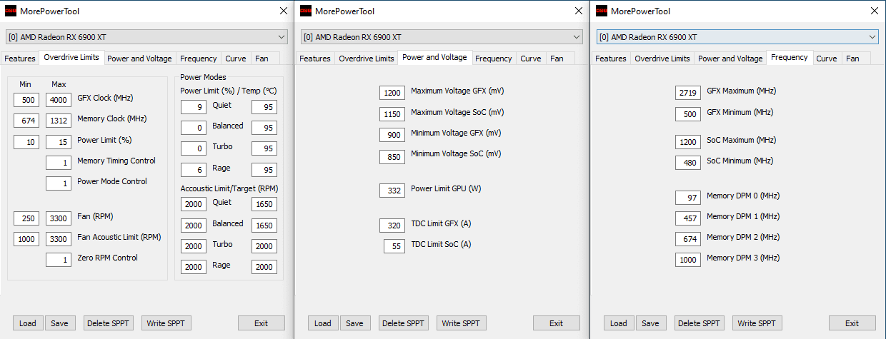The image size is (886, 339).
Task: Click Minimum Voltage GFX field showing 900
Action: pyautogui.click(x=392, y=135)
